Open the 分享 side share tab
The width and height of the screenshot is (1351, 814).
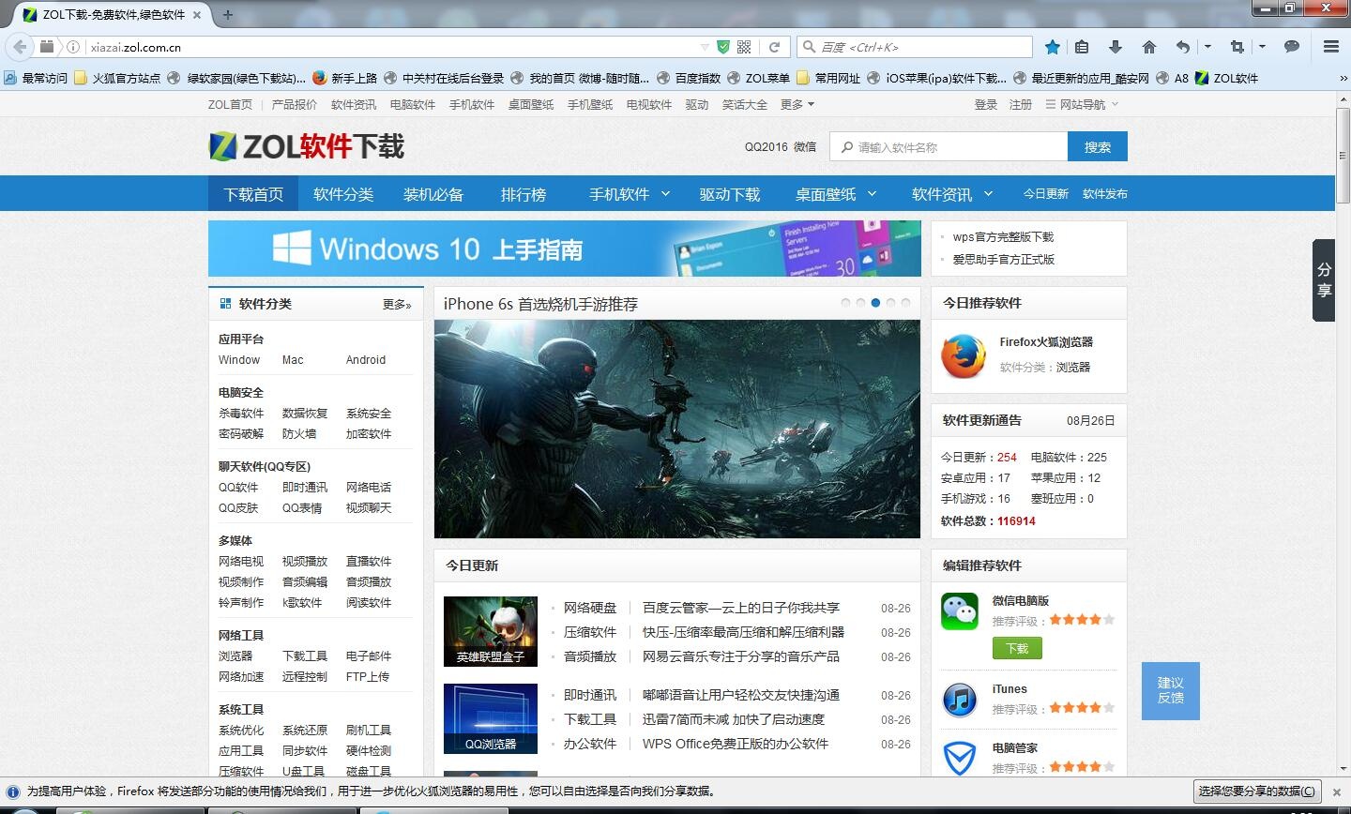tap(1324, 280)
